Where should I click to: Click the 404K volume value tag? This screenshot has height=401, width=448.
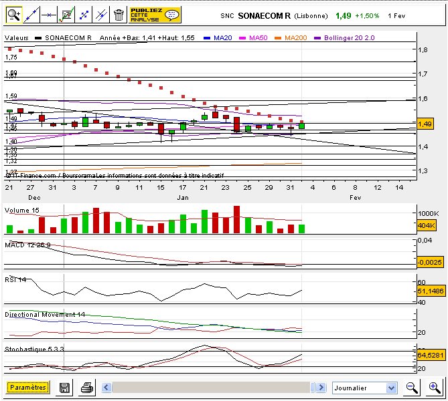pos(427,226)
